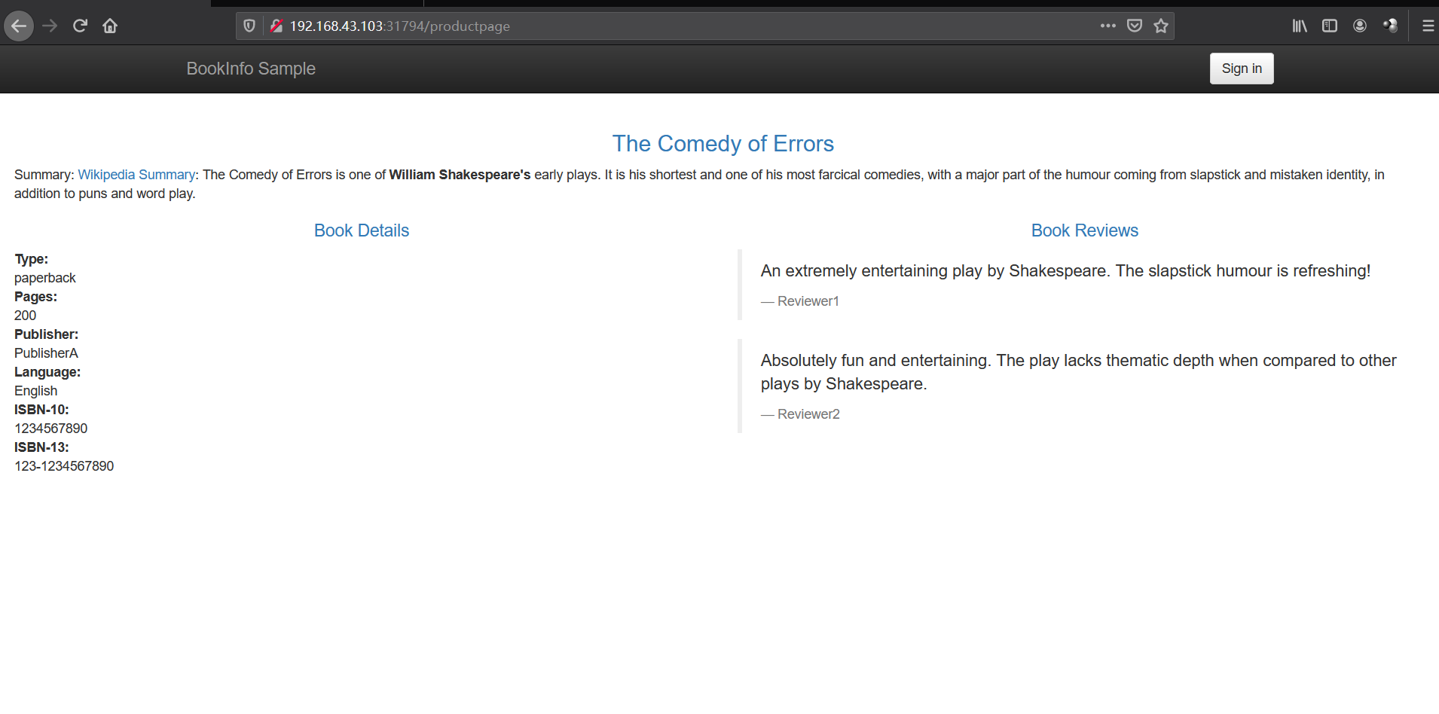Viewport: 1439px width, 714px height.
Task: Open the Wikipedia Summary link
Action: 136,175
